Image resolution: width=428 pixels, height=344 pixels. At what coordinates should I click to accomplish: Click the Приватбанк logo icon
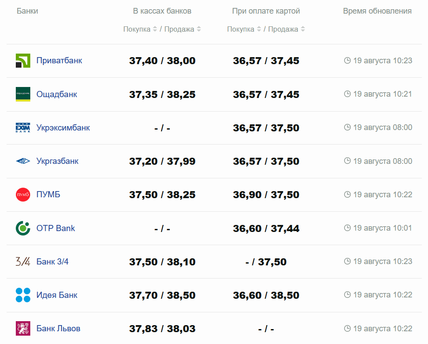click(23, 61)
